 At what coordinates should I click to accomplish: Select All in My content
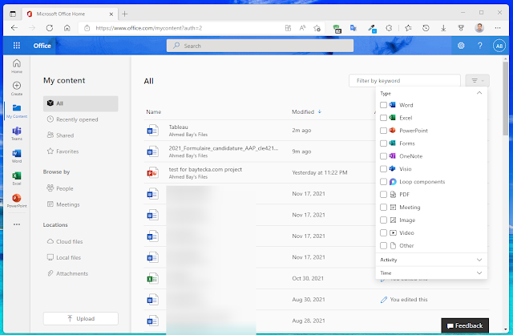pos(80,103)
